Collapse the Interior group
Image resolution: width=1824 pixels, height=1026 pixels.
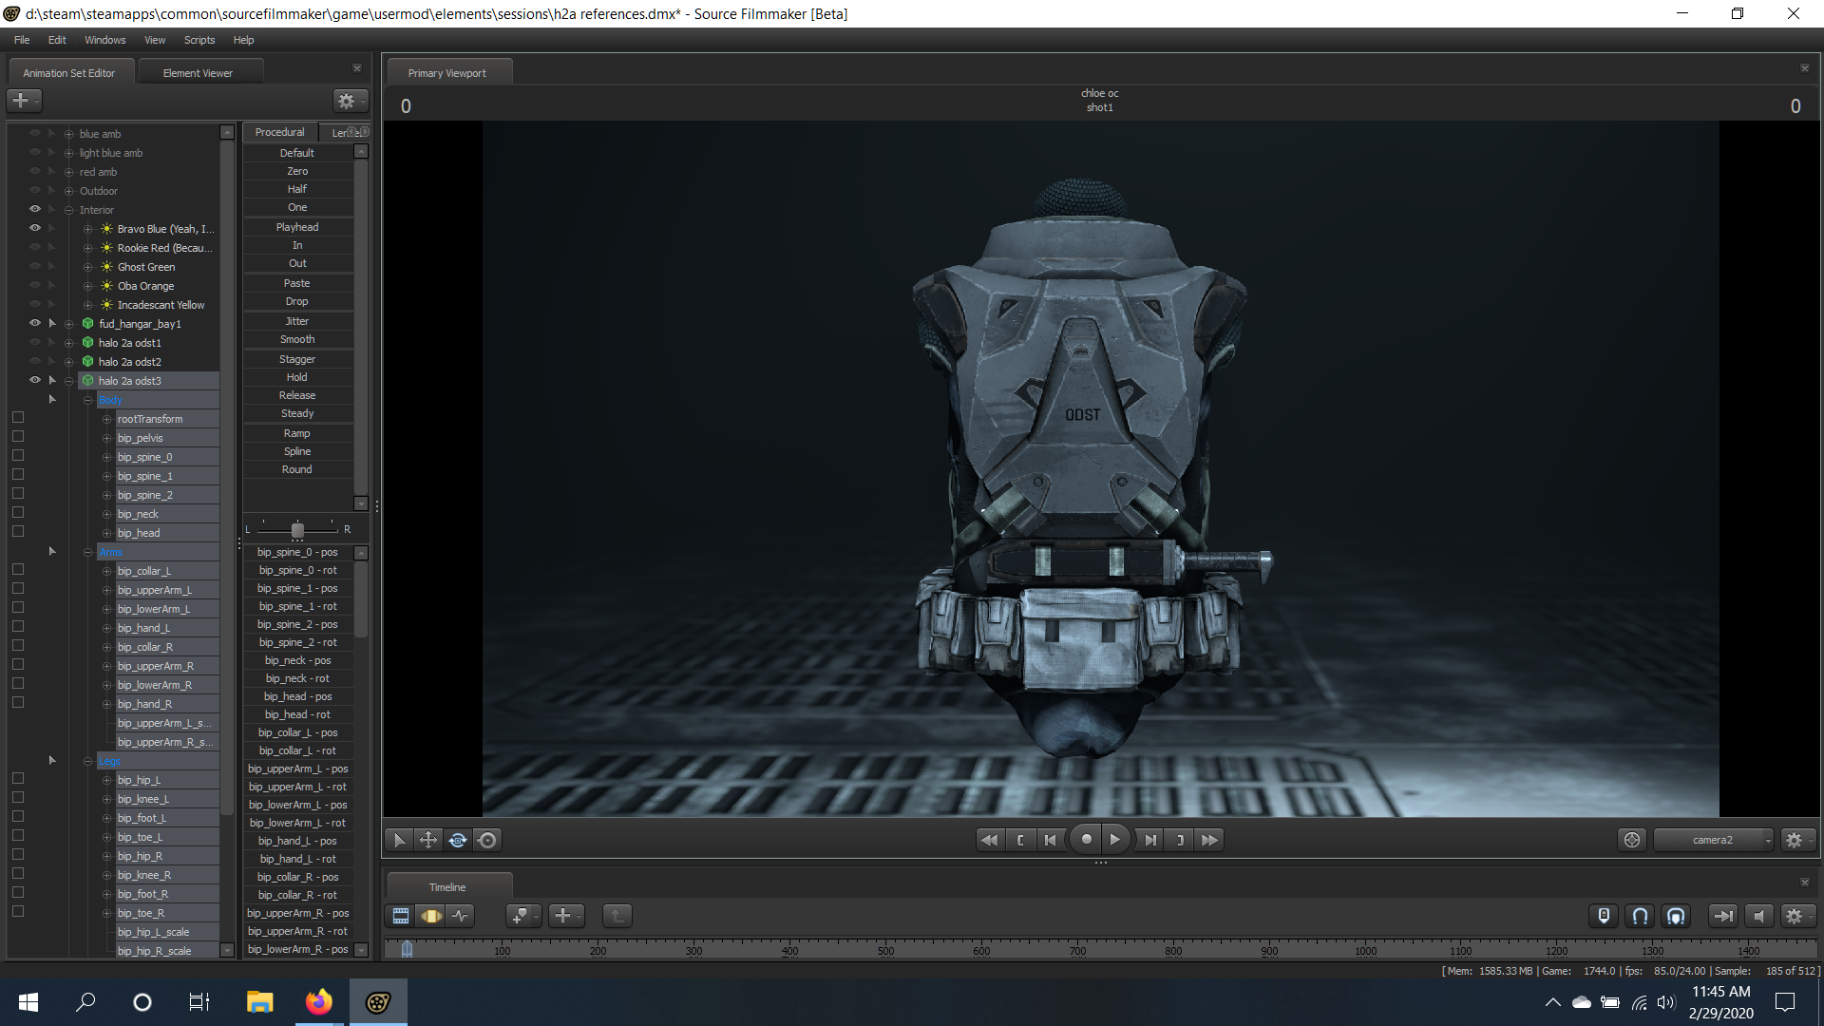(68, 210)
